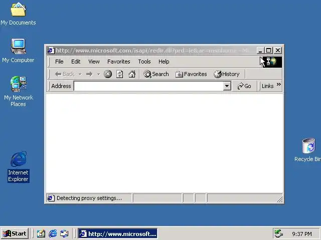
Task: Open the Tools menu
Action: point(144,61)
